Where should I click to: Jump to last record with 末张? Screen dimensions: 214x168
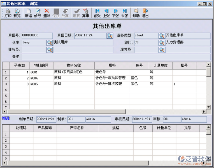(125, 13)
